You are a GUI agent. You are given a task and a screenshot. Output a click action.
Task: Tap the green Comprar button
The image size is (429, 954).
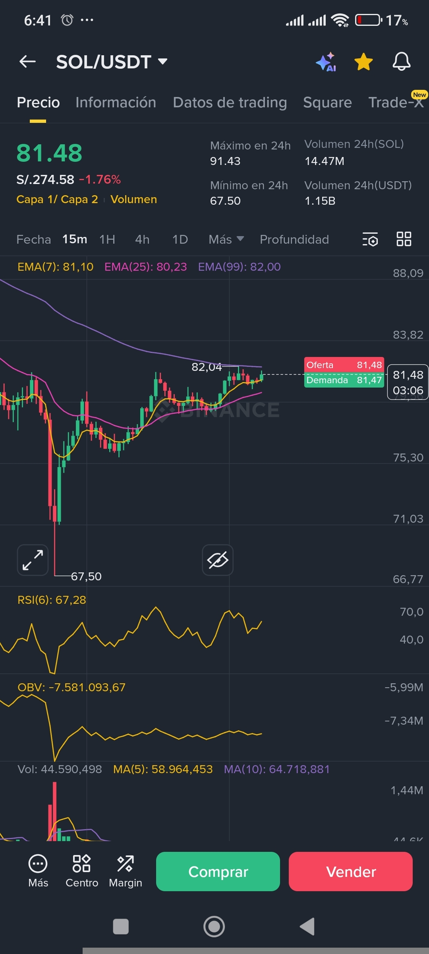pyautogui.click(x=218, y=871)
